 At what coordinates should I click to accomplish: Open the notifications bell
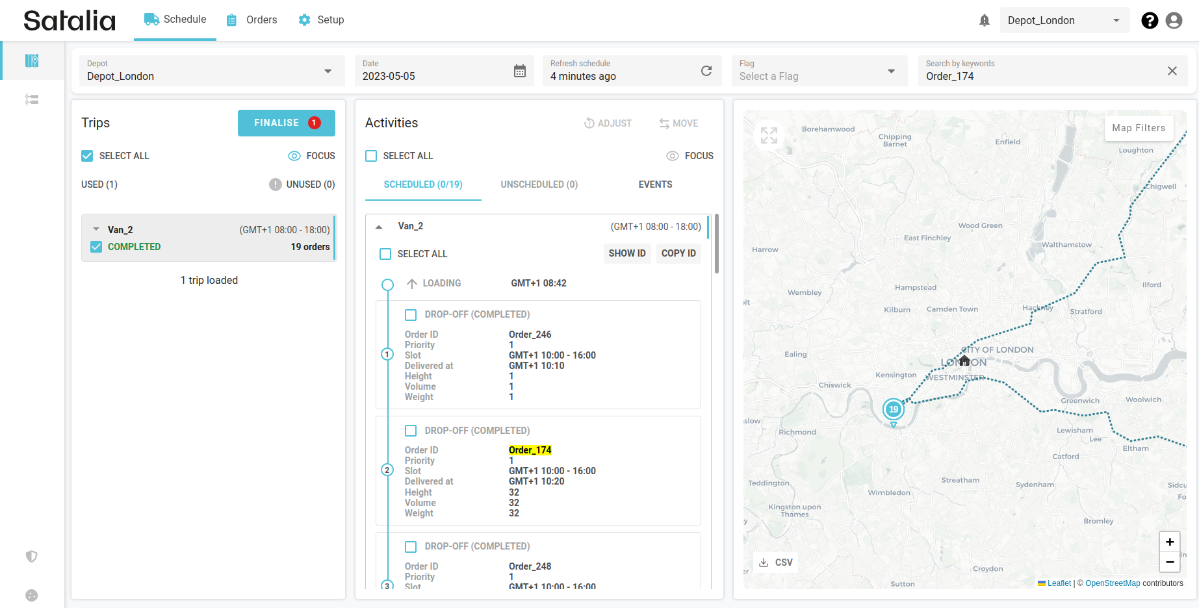pos(984,21)
